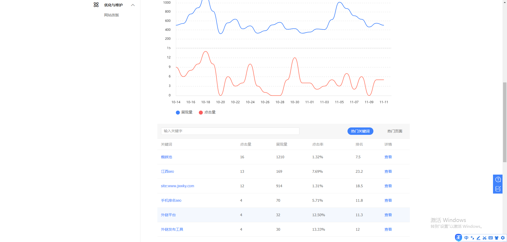This screenshot has height=242, width=507.
Task: Switch to the 热门页面 tab
Action: coord(395,131)
